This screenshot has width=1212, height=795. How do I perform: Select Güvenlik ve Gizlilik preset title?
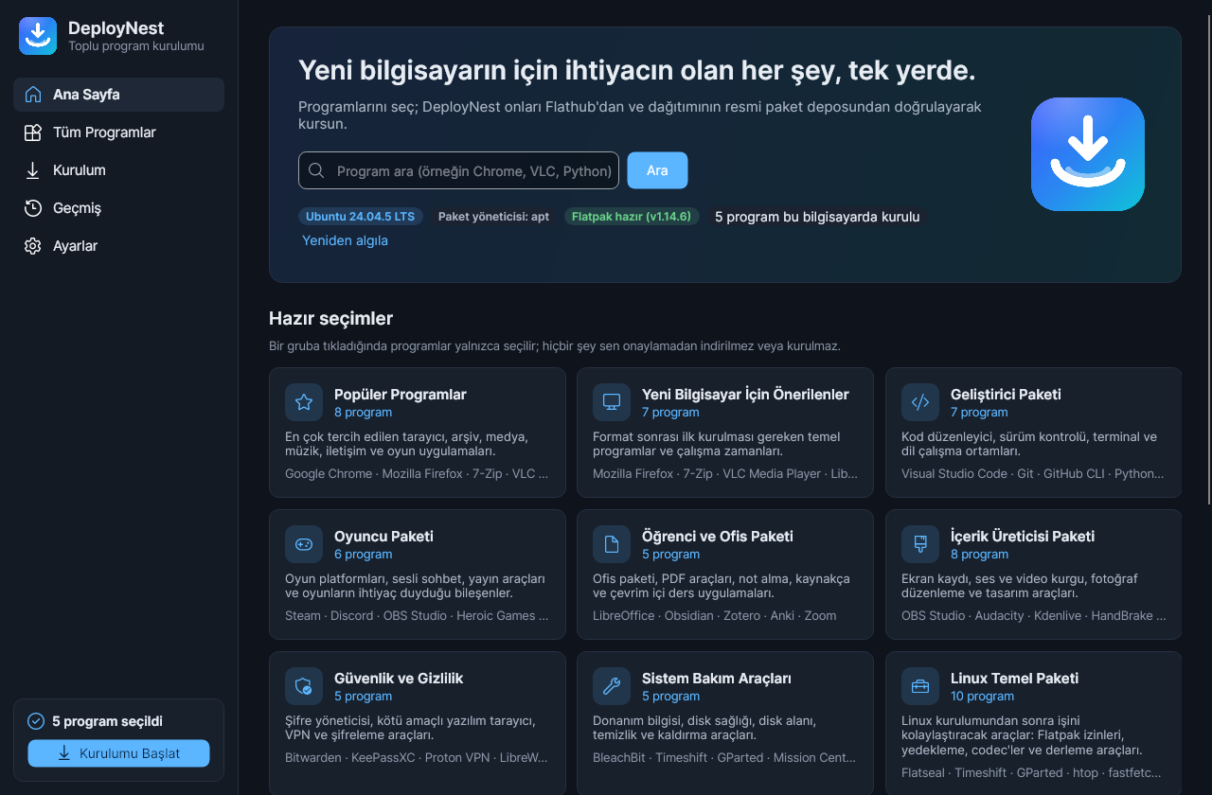pyautogui.click(x=399, y=679)
